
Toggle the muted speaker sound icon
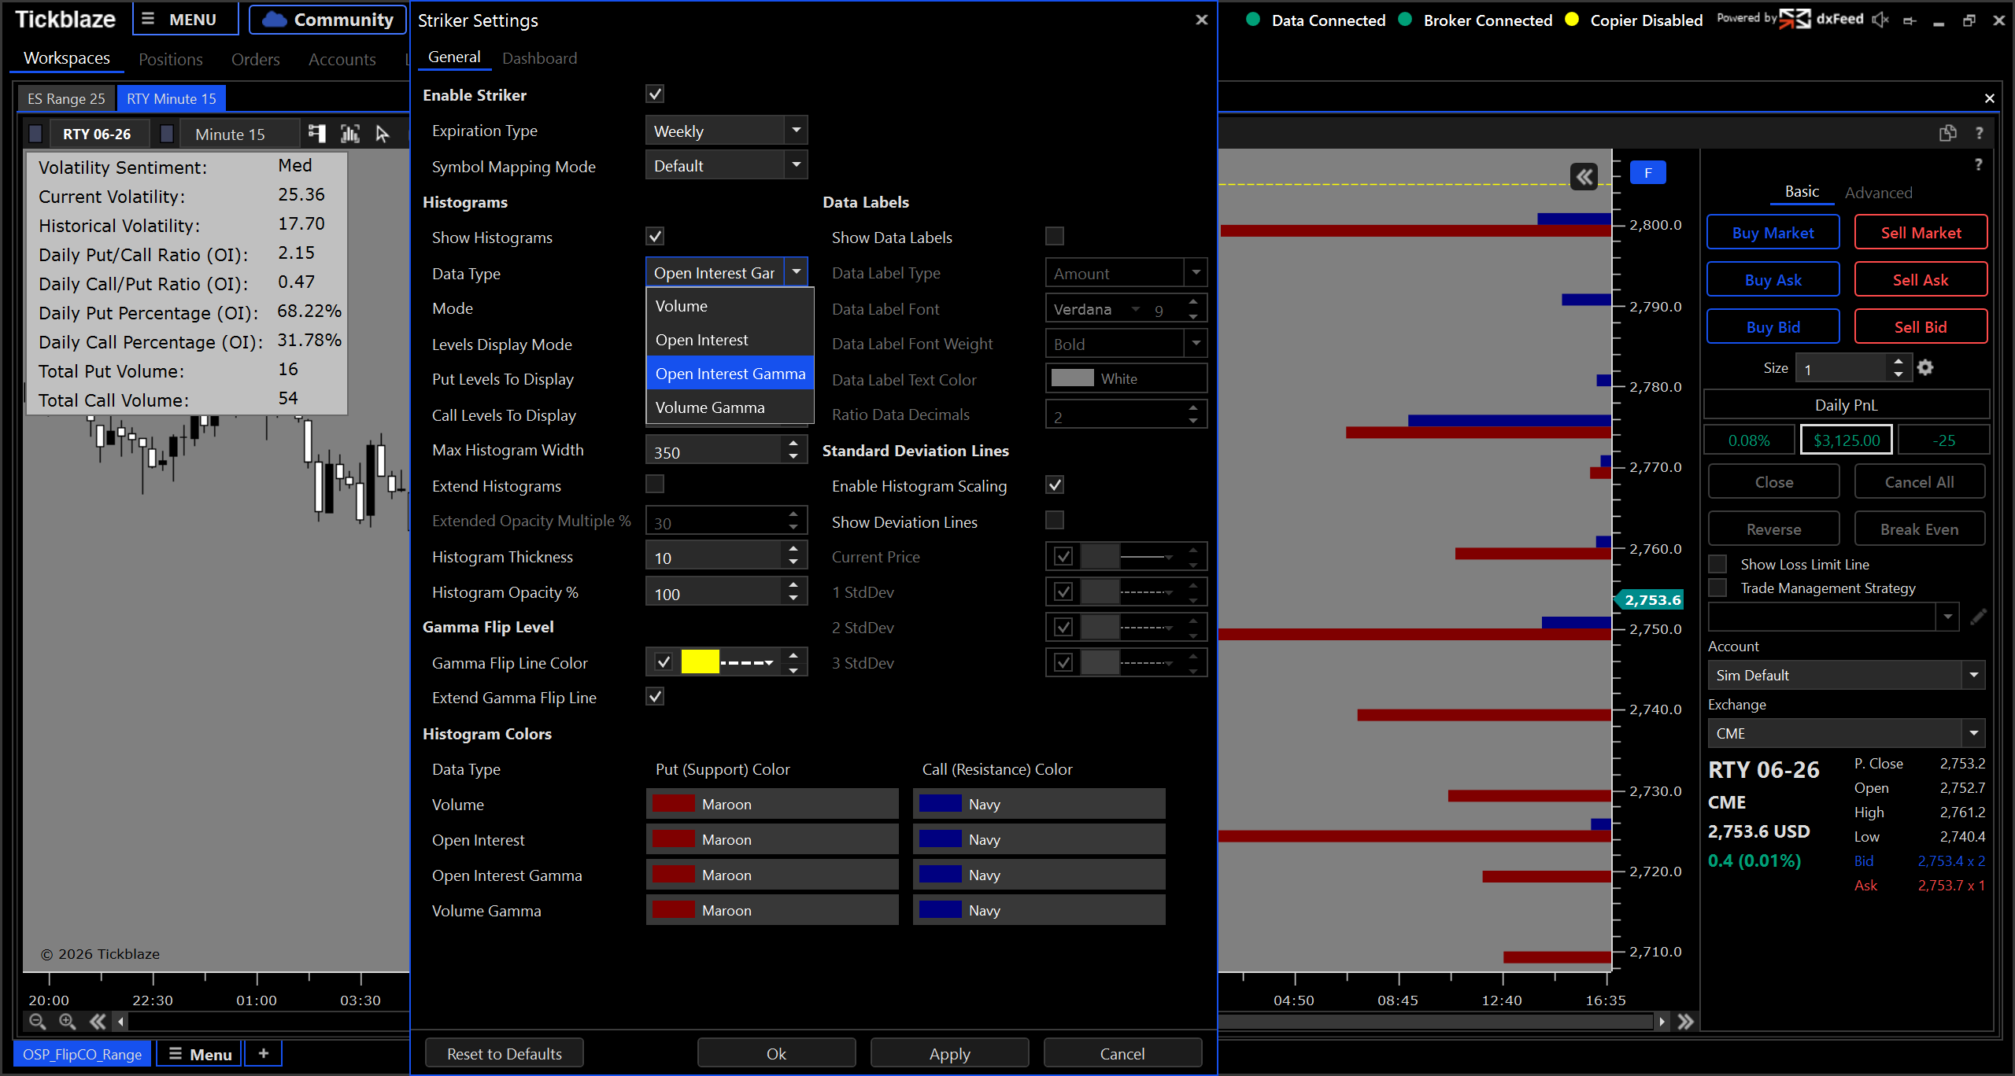(x=1880, y=20)
